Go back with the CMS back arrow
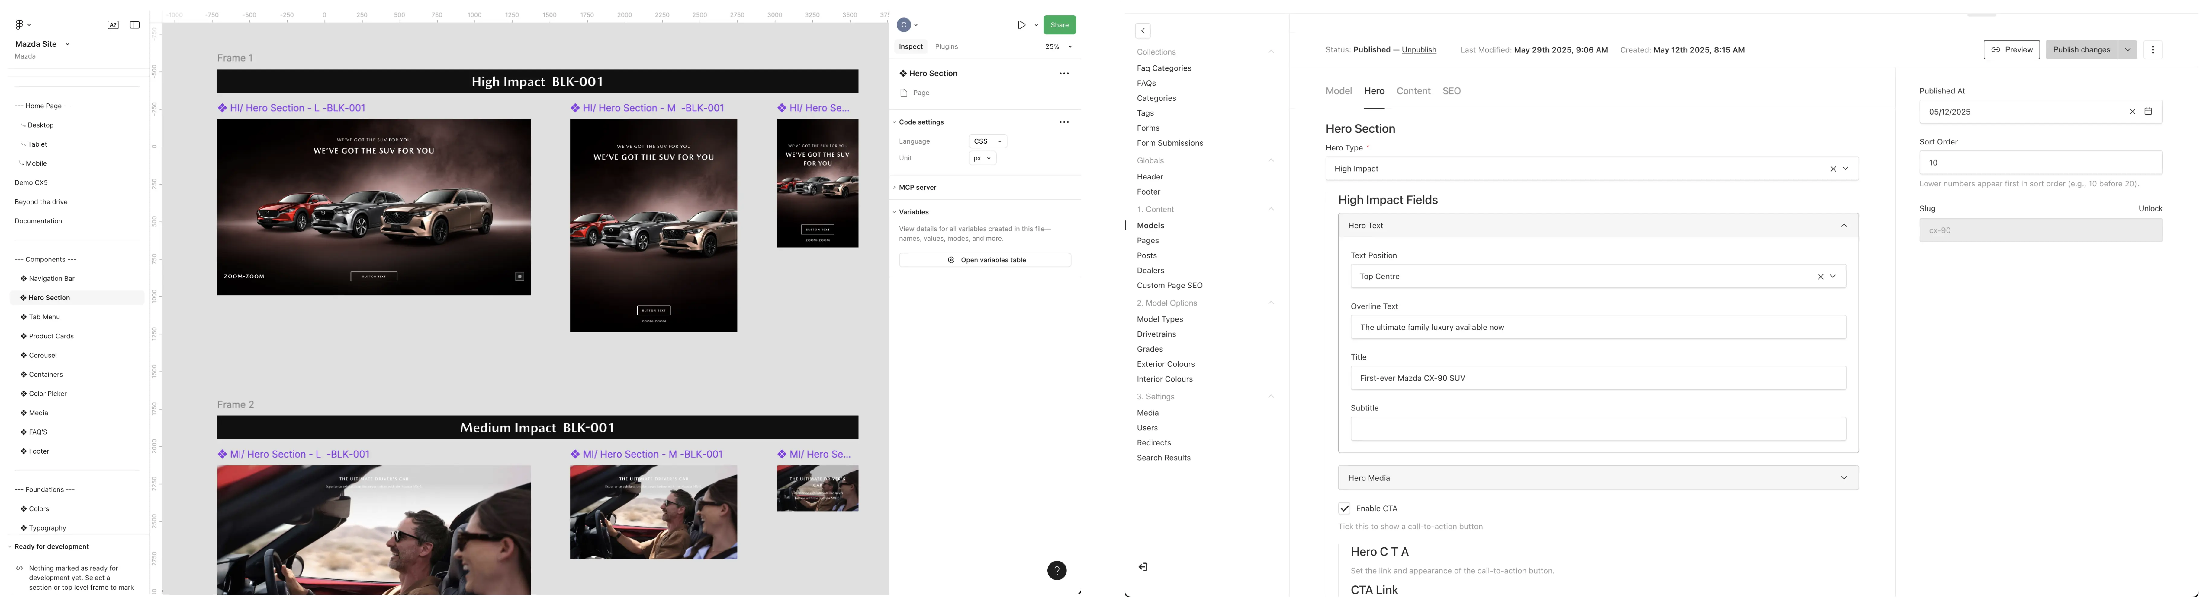Image resolution: width=2206 pixels, height=605 pixels. point(1142,31)
